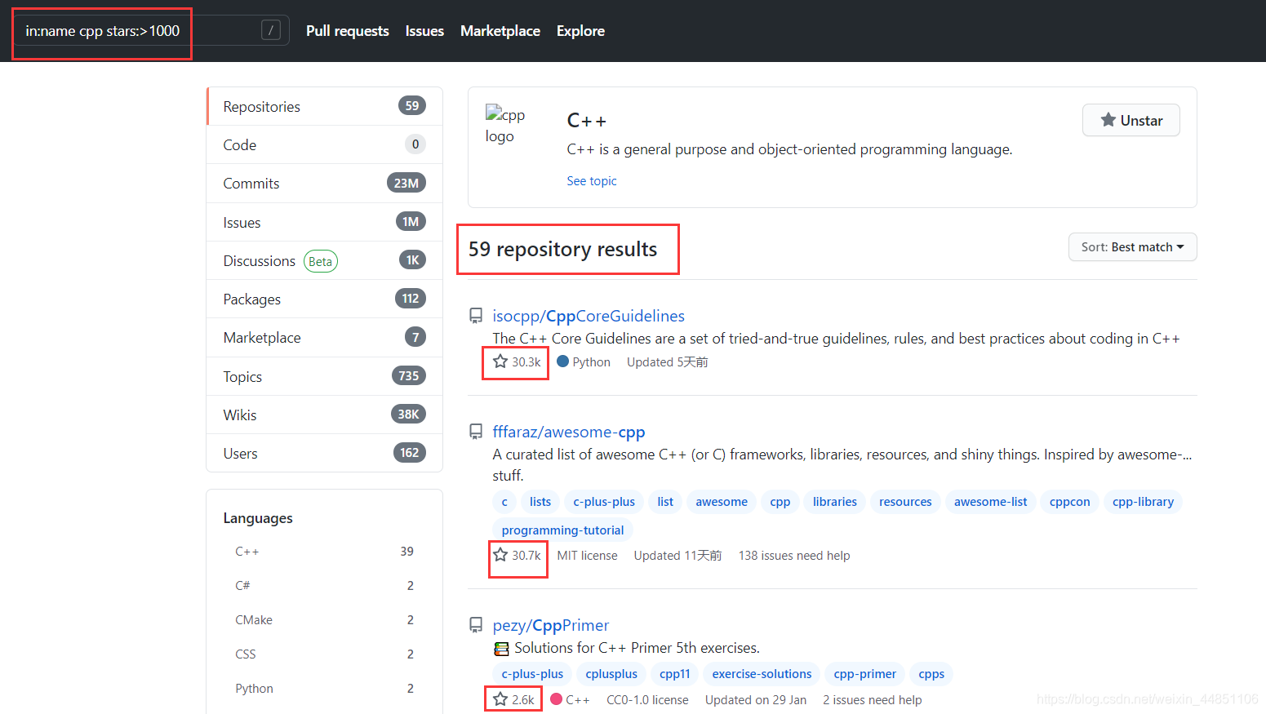Open stargazers 2.6k of CppPrimer
Screen dimensions: 1266x714
point(513,699)
